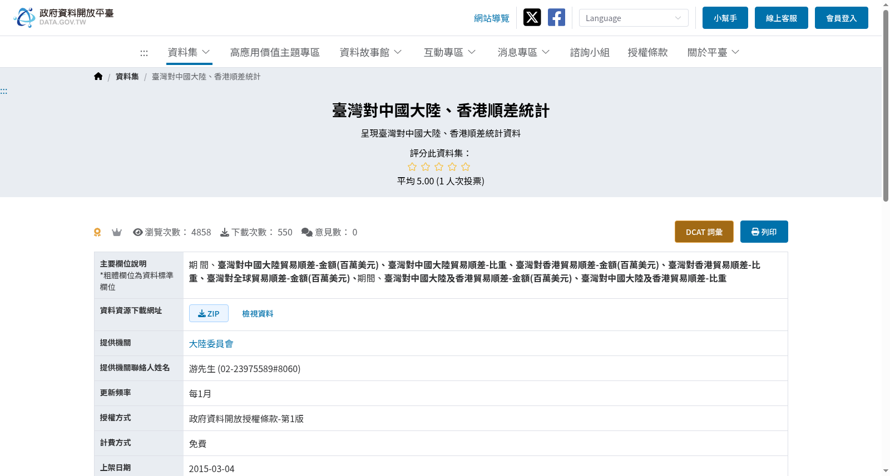Expand the 消息專區 menu
This screenshot has width=890, height=476.
pyautogui.click(x=523, y=52)
